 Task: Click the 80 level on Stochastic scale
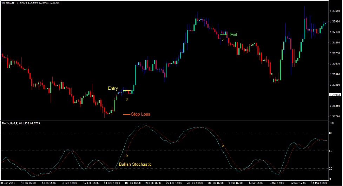[331, 133]
